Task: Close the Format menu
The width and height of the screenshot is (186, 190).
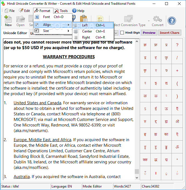Action: [43, 11]
